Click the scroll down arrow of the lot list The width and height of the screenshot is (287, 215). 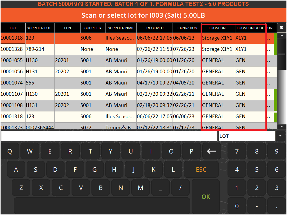click(x=282, y=127)
